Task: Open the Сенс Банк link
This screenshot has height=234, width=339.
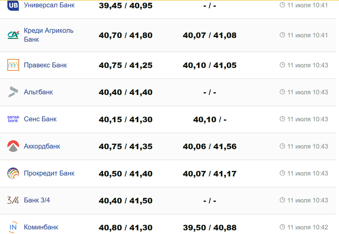Action: (40, 119)
